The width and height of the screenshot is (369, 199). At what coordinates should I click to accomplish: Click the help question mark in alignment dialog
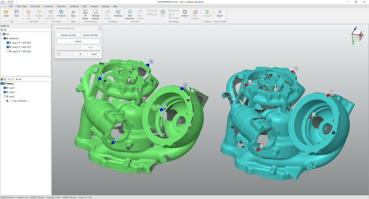pos(59,54)
